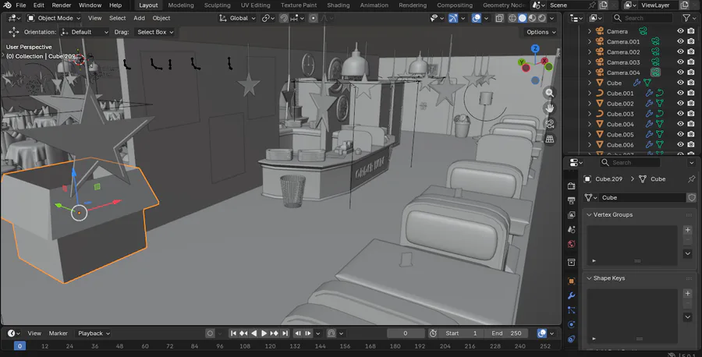
Task: Play the animation forward
Action: 264,334
